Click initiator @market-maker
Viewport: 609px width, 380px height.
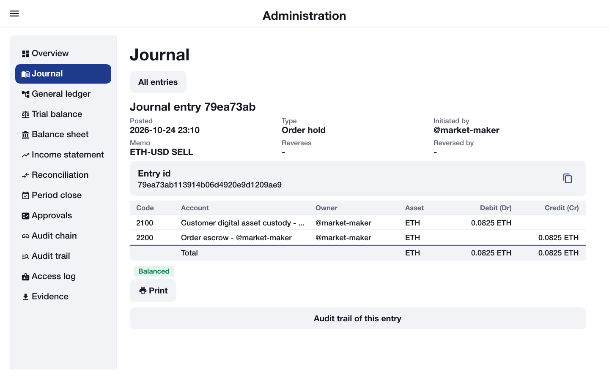(x=466, y=130)
